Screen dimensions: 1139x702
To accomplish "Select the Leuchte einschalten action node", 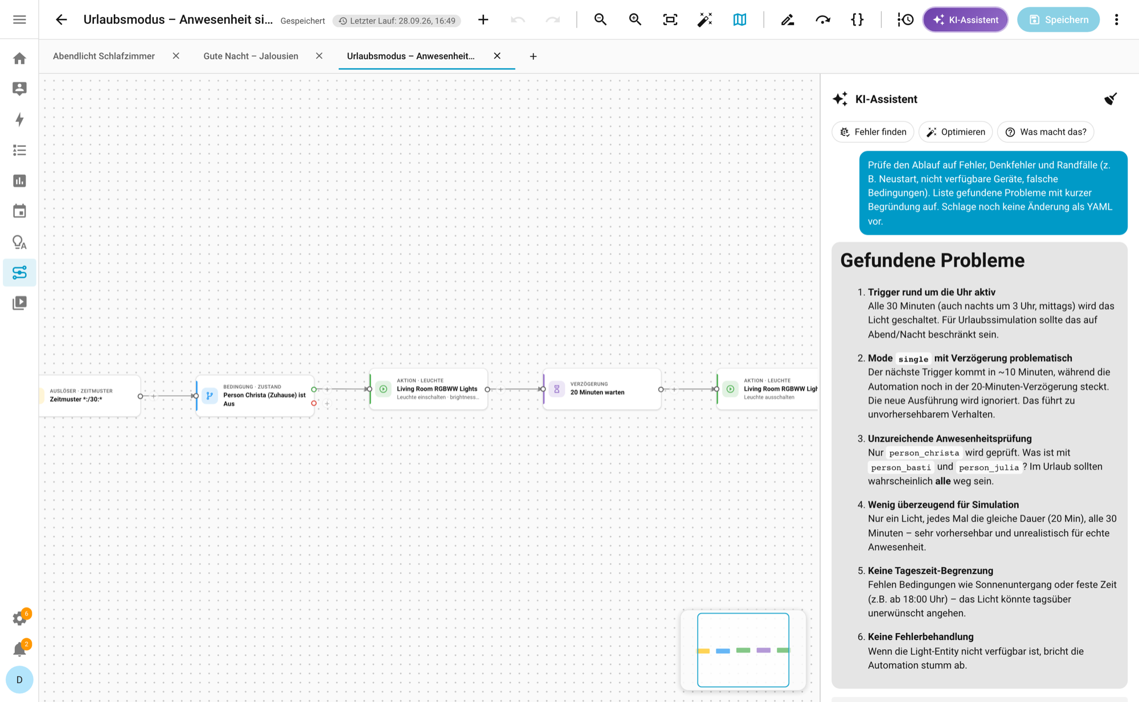I will tap(429, 389).
